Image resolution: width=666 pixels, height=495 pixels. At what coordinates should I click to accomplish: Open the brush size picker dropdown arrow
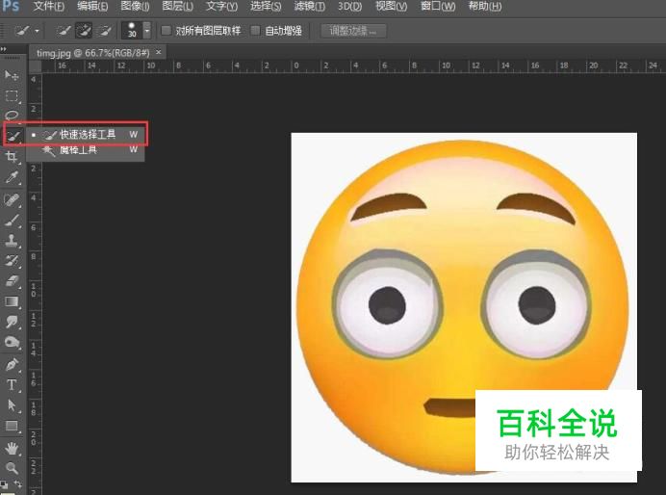[x=146, y=31]
